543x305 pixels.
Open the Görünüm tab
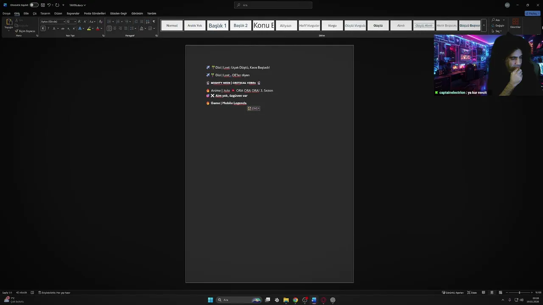pos(137,13)
